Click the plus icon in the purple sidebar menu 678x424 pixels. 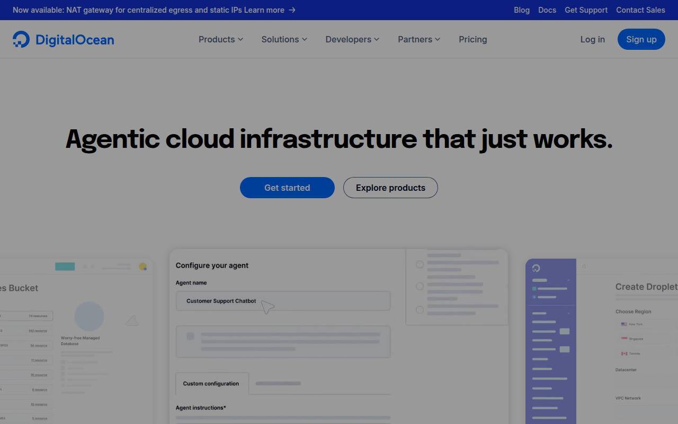[x=534, y=297]
